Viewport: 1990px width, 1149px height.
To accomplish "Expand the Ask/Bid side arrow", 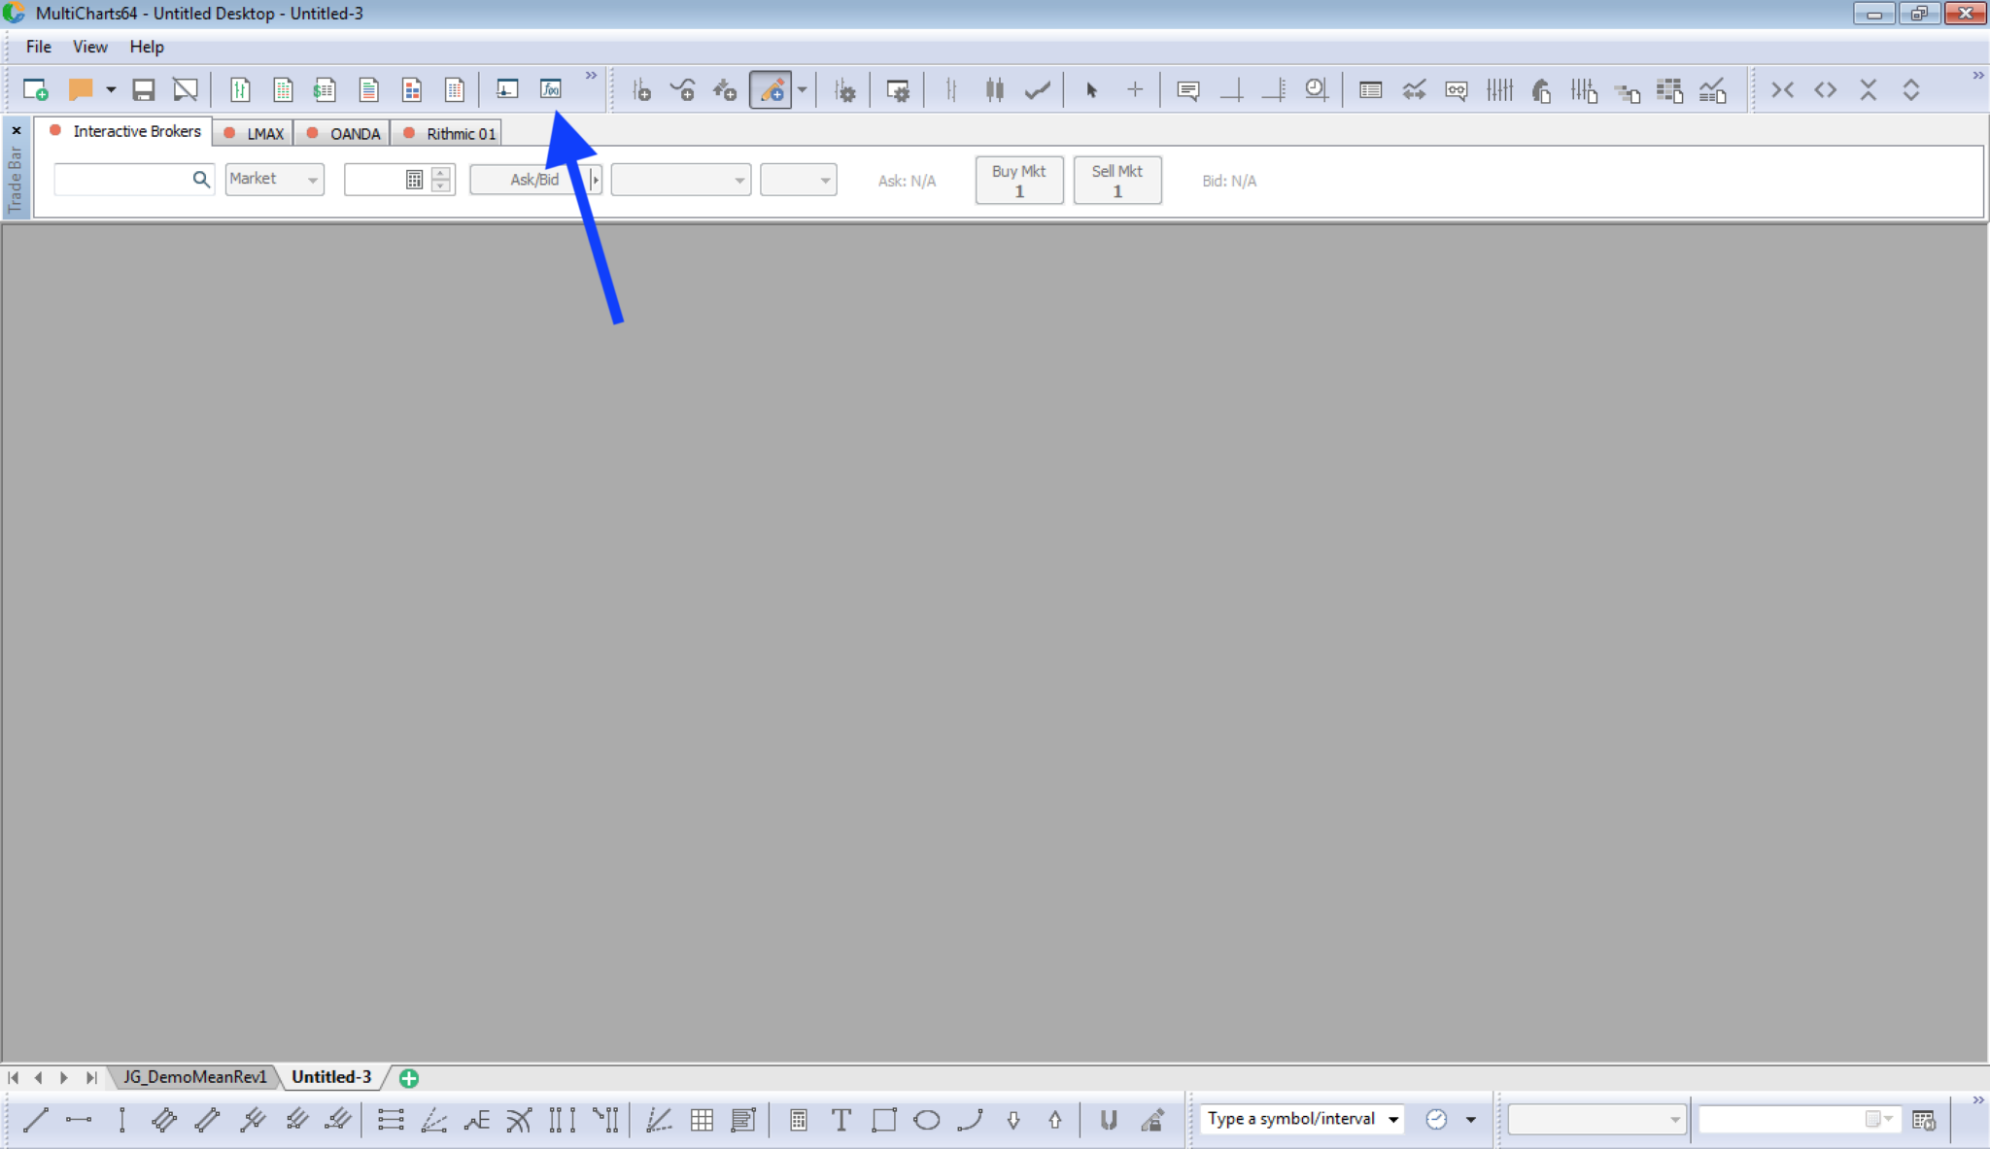I will click(595, 180).
